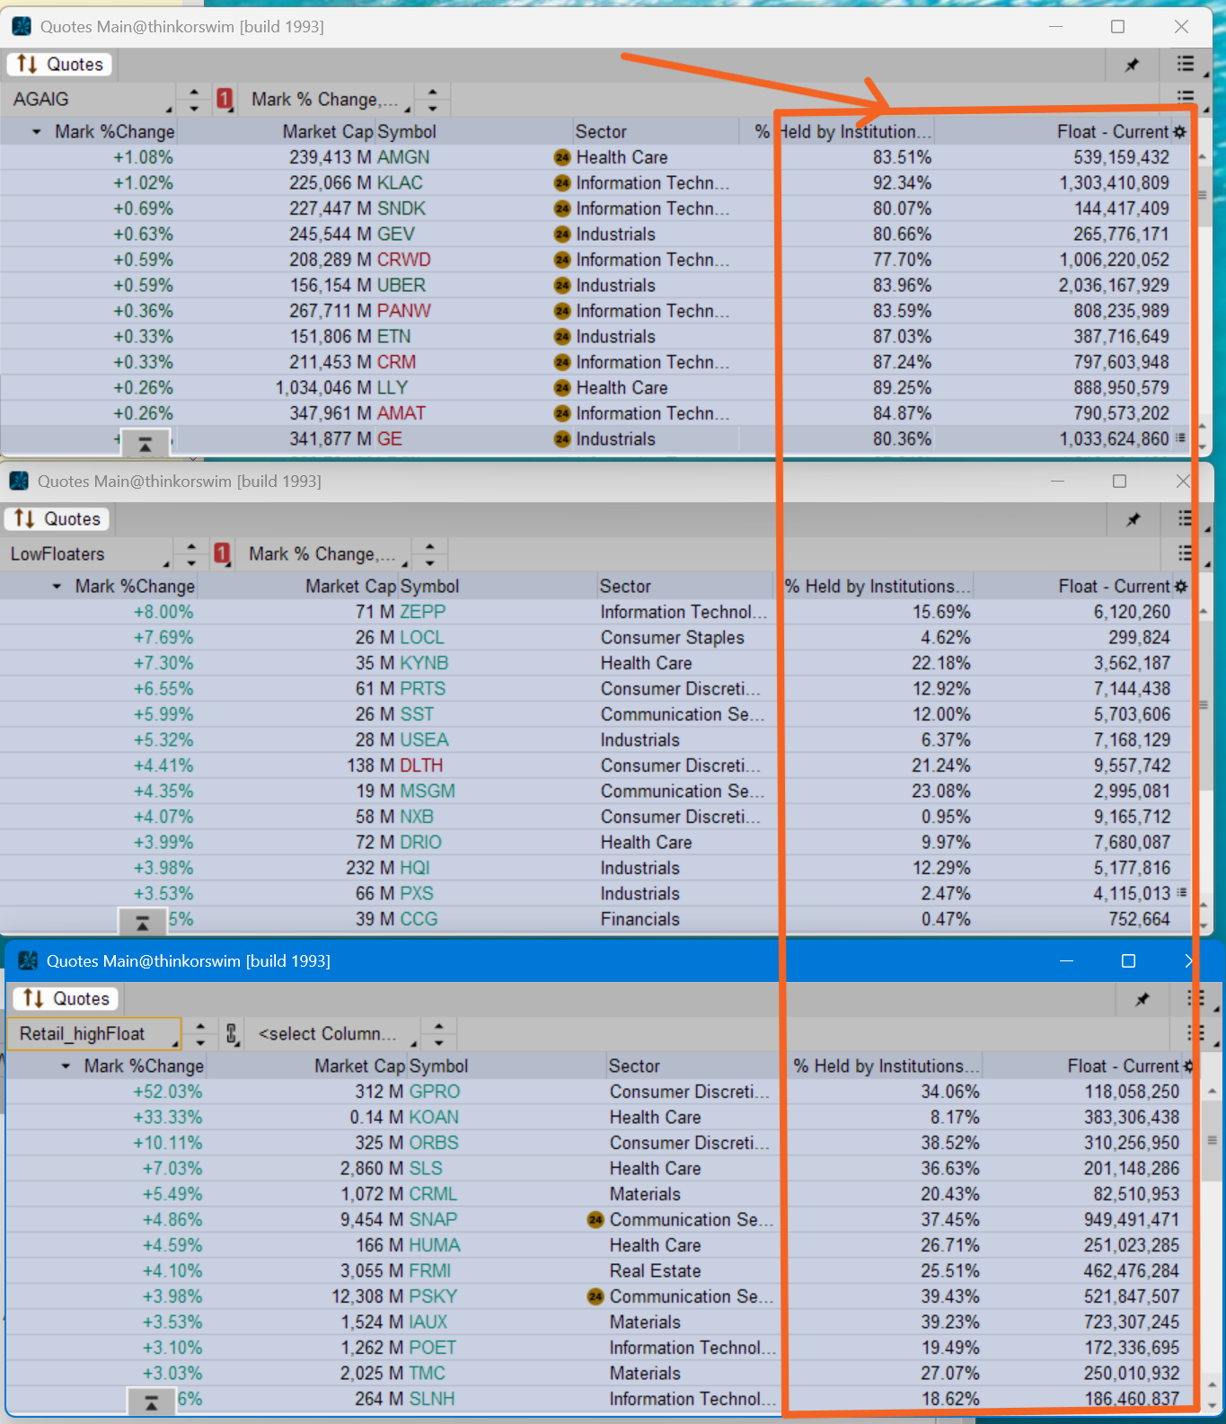Click the 24-hour badge on the PSKY row
Viewport: 1226px width, 1424px height.
pyautogui.click(x=595, y=1297)
